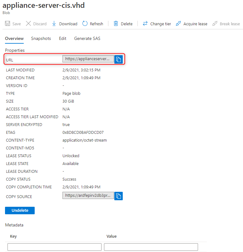The width and height of the screenshot is (243, 252).
Task: Click the LEASE STATE value Available
Action: click(x=71, y=164)
